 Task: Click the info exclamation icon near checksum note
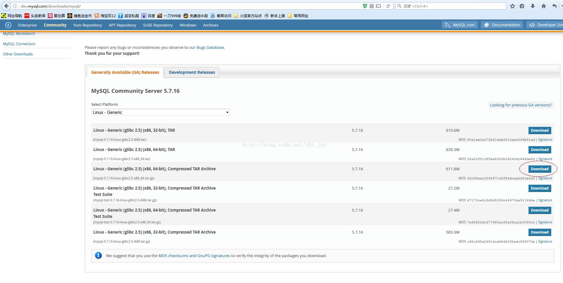tap(98, 256)
